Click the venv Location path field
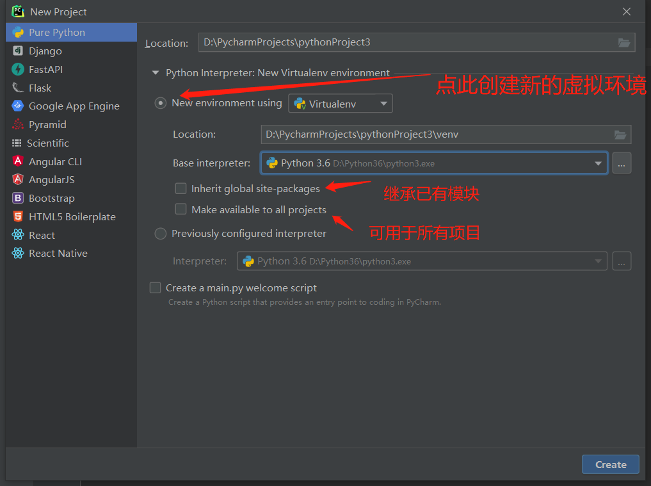651x486 pixels. (446, 134)
